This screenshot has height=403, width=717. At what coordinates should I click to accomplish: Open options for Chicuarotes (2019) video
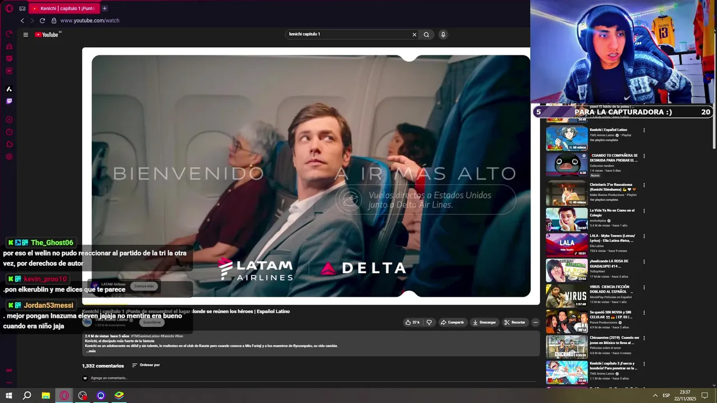click(644, 338)
